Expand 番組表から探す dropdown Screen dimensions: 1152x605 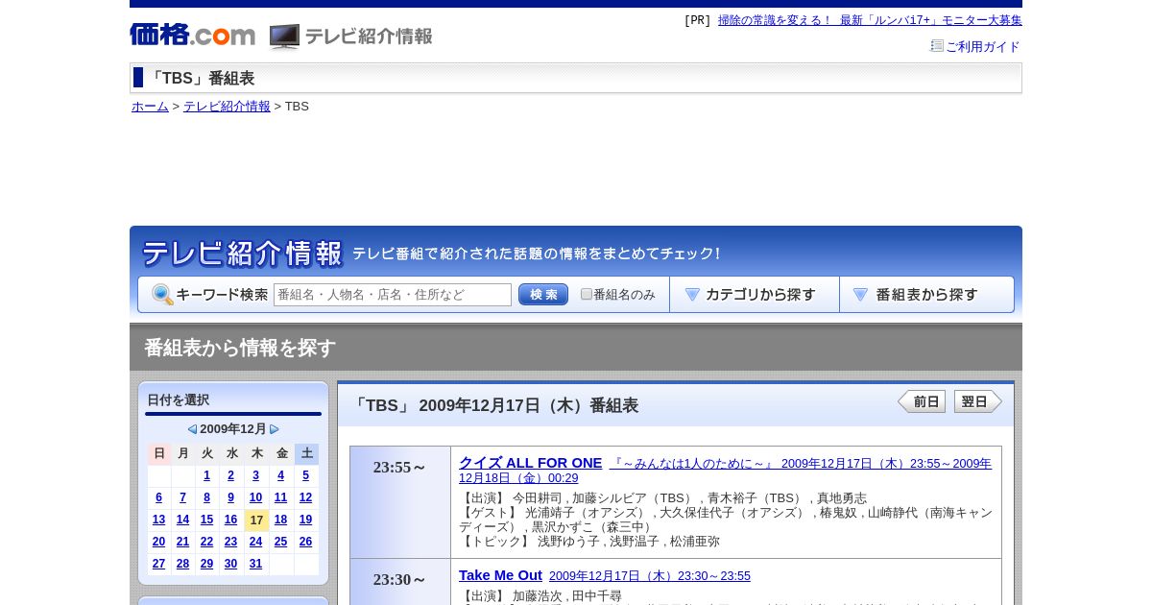(926, 295)
